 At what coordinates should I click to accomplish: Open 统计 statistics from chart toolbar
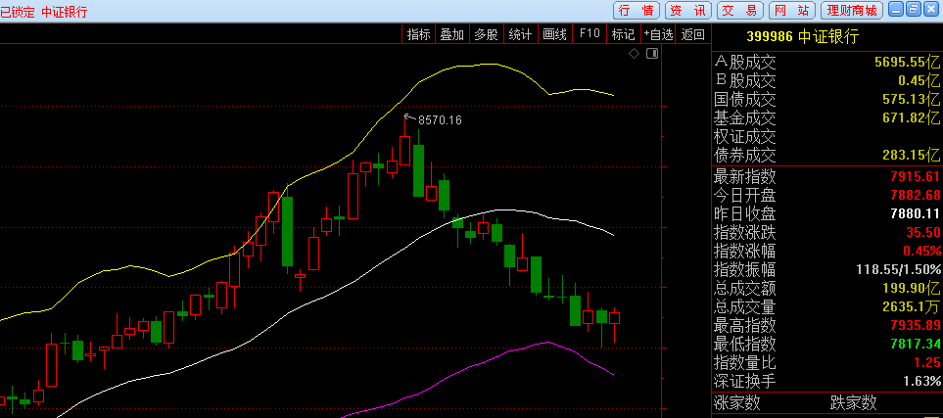(520, 34)
